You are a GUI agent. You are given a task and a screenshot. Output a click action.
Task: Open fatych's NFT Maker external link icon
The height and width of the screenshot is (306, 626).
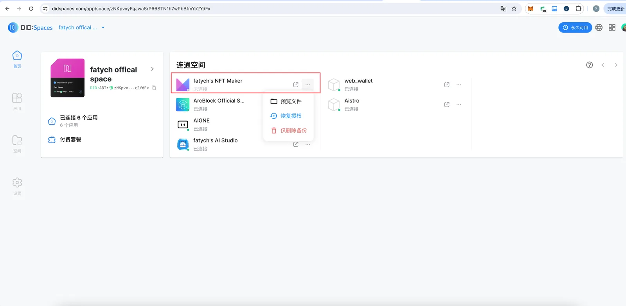point(296,85)
